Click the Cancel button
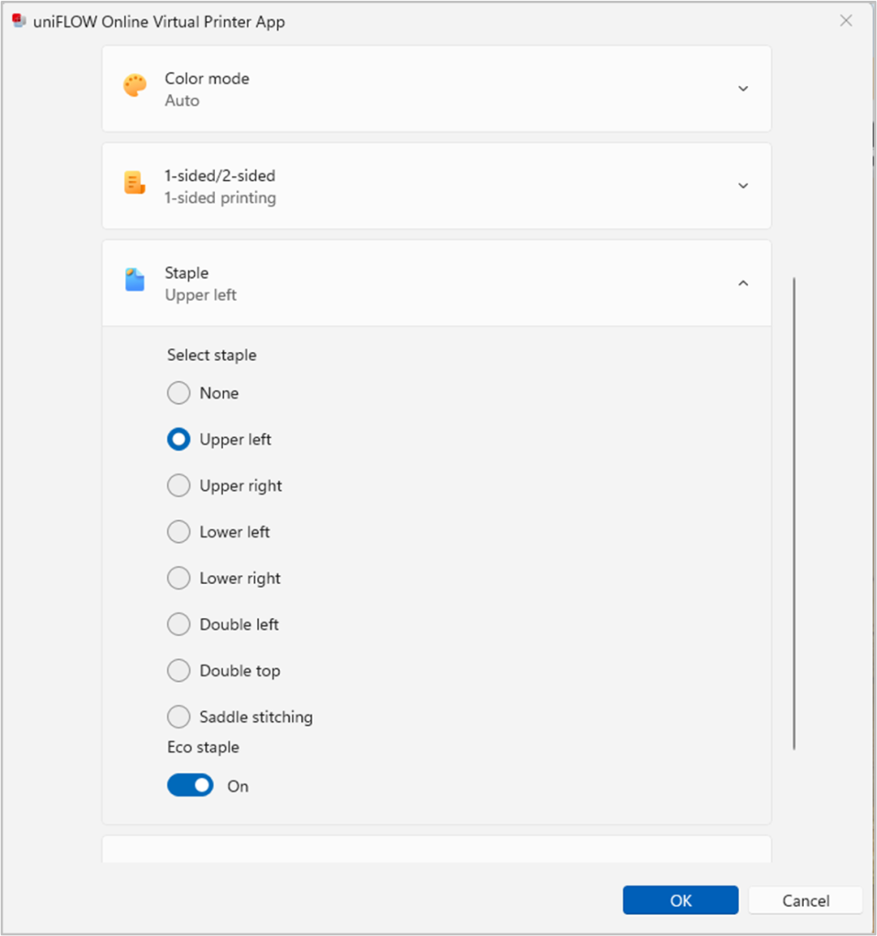 [805, 900]
